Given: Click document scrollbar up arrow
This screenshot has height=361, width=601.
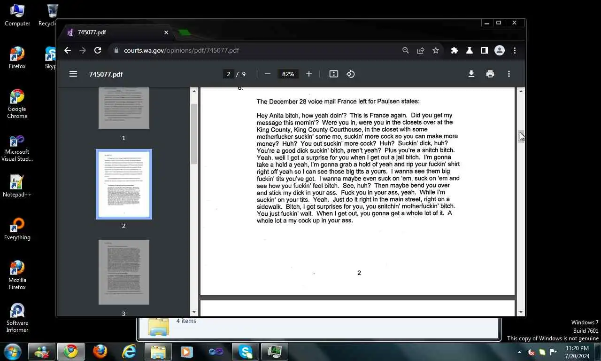Looking at the screenshot, I should 521,91.
